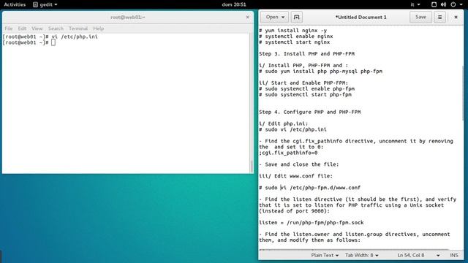This screenshot has height=263, width=468.
Task: Open the terminal Edit menu
Action: 22,28
